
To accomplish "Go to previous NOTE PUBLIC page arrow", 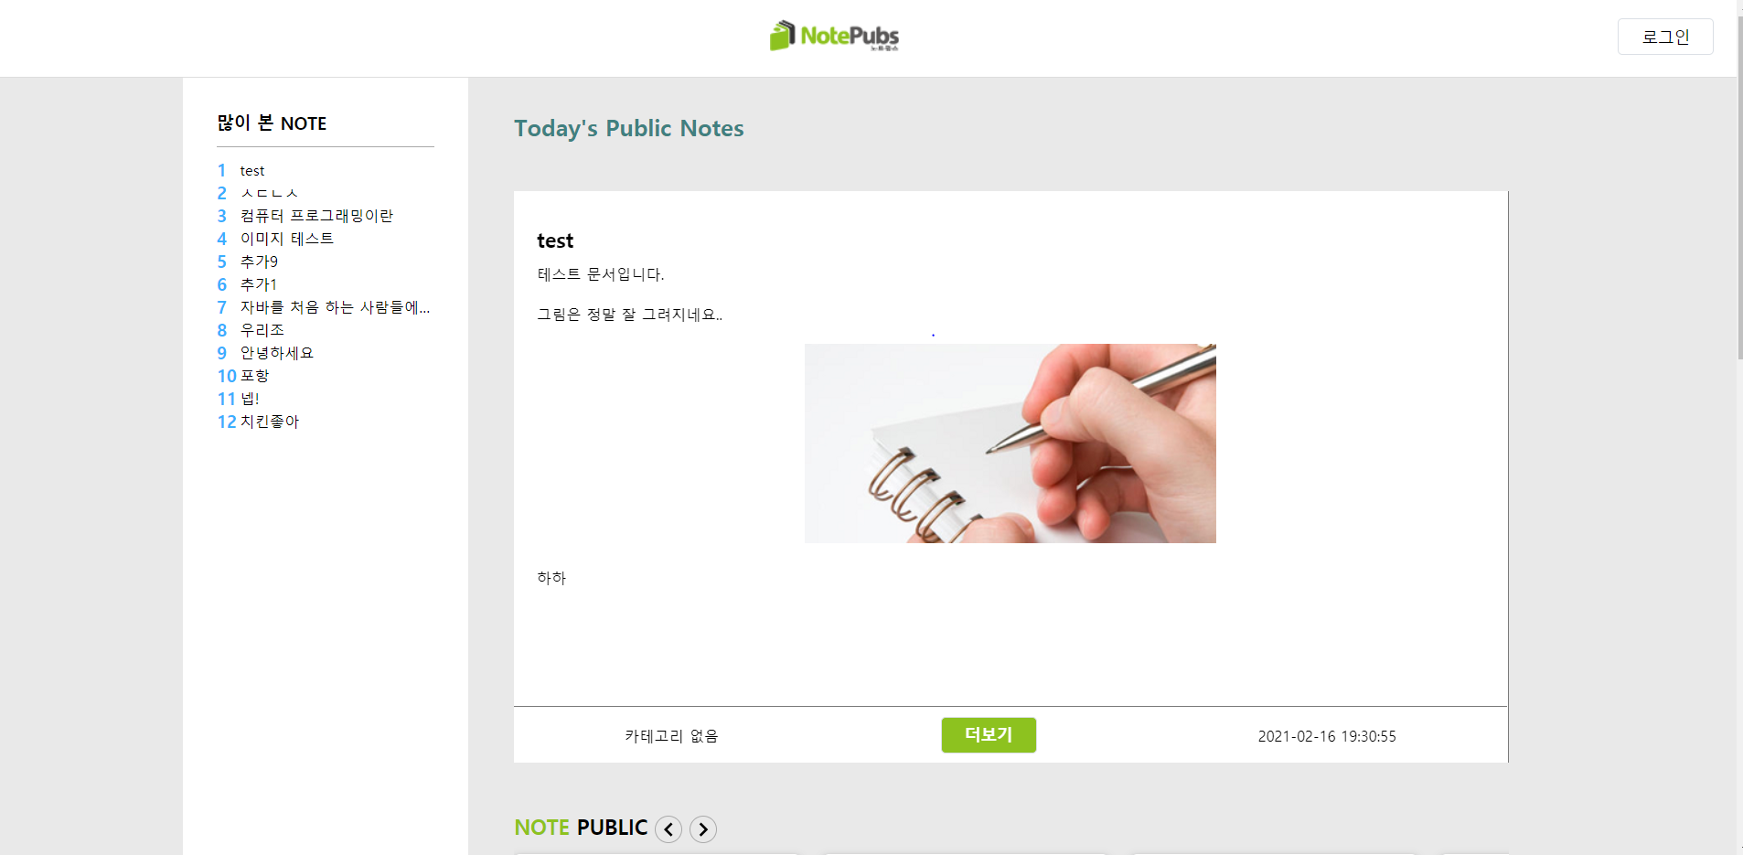I will [x=668, y=829].
